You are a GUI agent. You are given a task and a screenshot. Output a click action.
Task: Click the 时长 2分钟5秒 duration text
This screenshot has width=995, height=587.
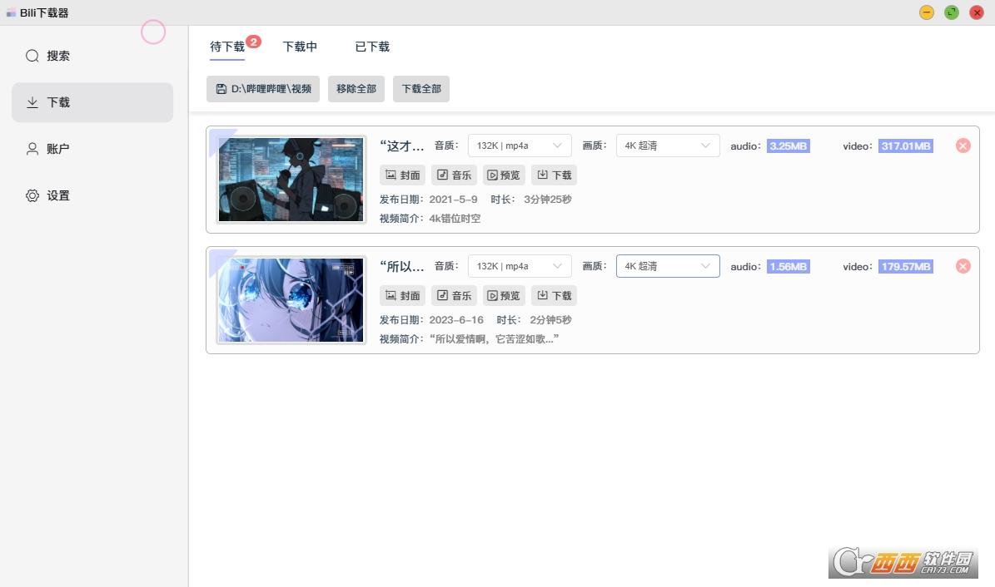coord(535,319)
